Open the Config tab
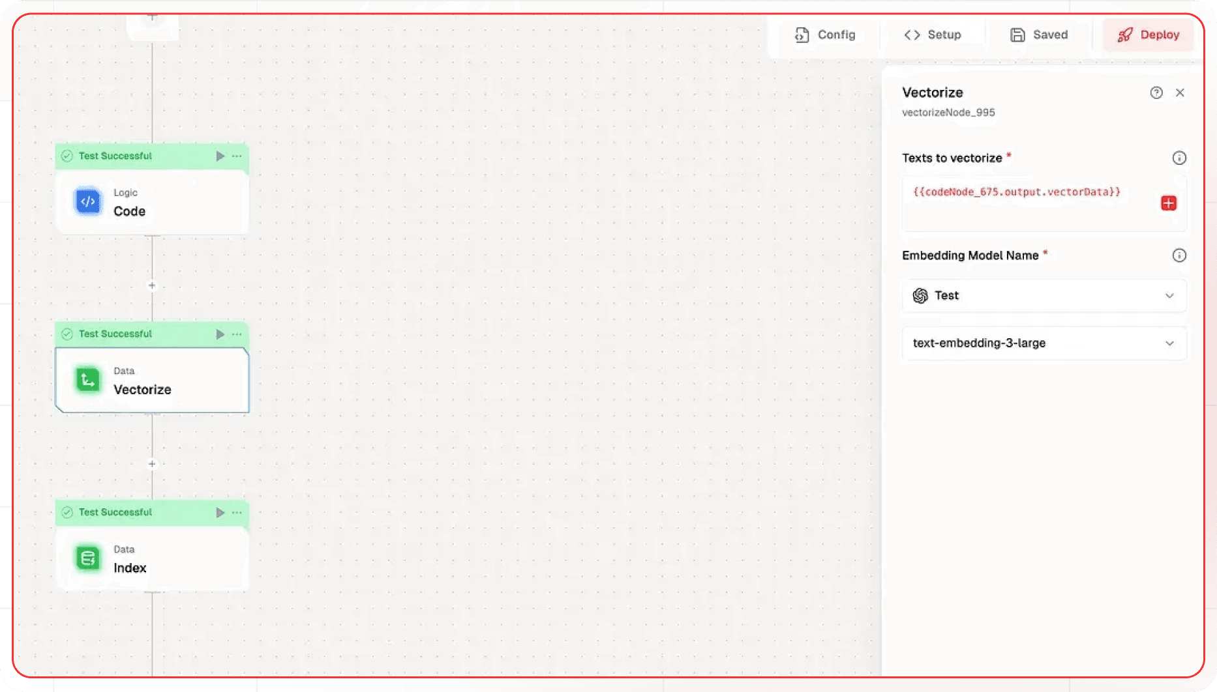Image resolution: width=1217 pixels, height=692 pixels. [825, 35]
